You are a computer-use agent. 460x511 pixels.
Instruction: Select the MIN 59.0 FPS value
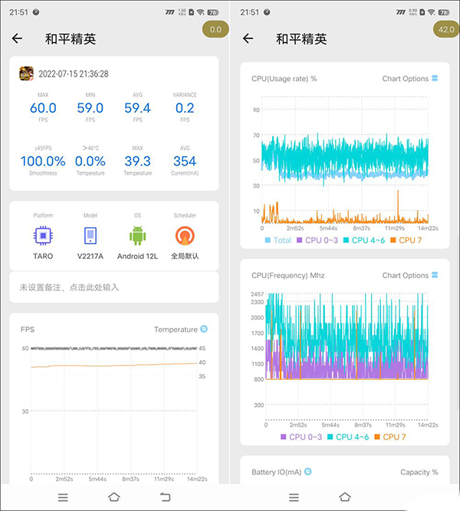(x=90, y=108)
